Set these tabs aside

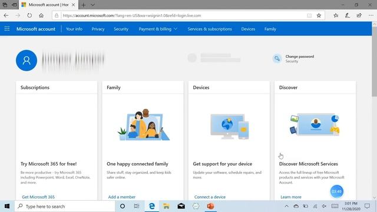click(14, 5)
